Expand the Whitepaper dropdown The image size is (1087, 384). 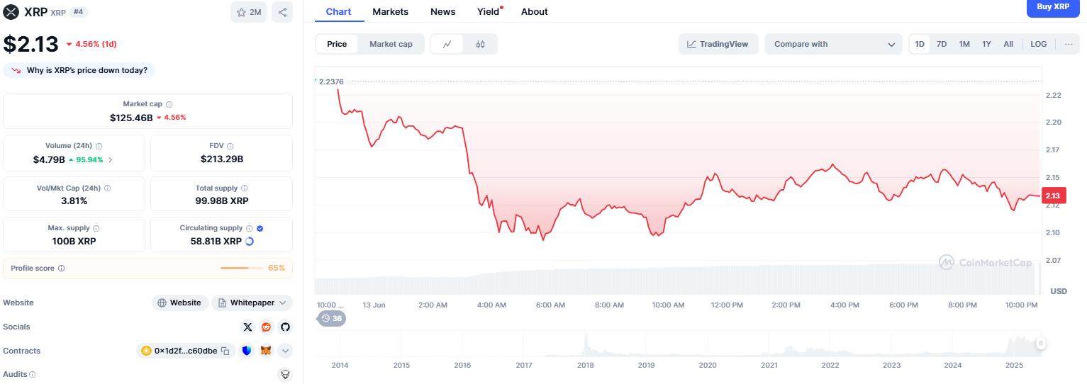coord(252,303)
